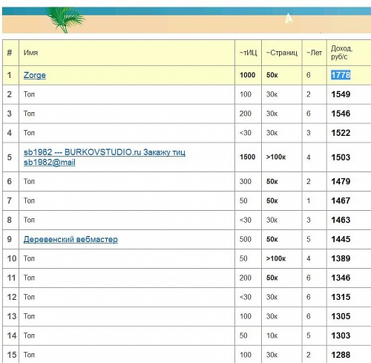This screenshot has height=363, width=371.
Task: Click the тИЦ value 1500 in row 5
Action: [x=247, y=157]
